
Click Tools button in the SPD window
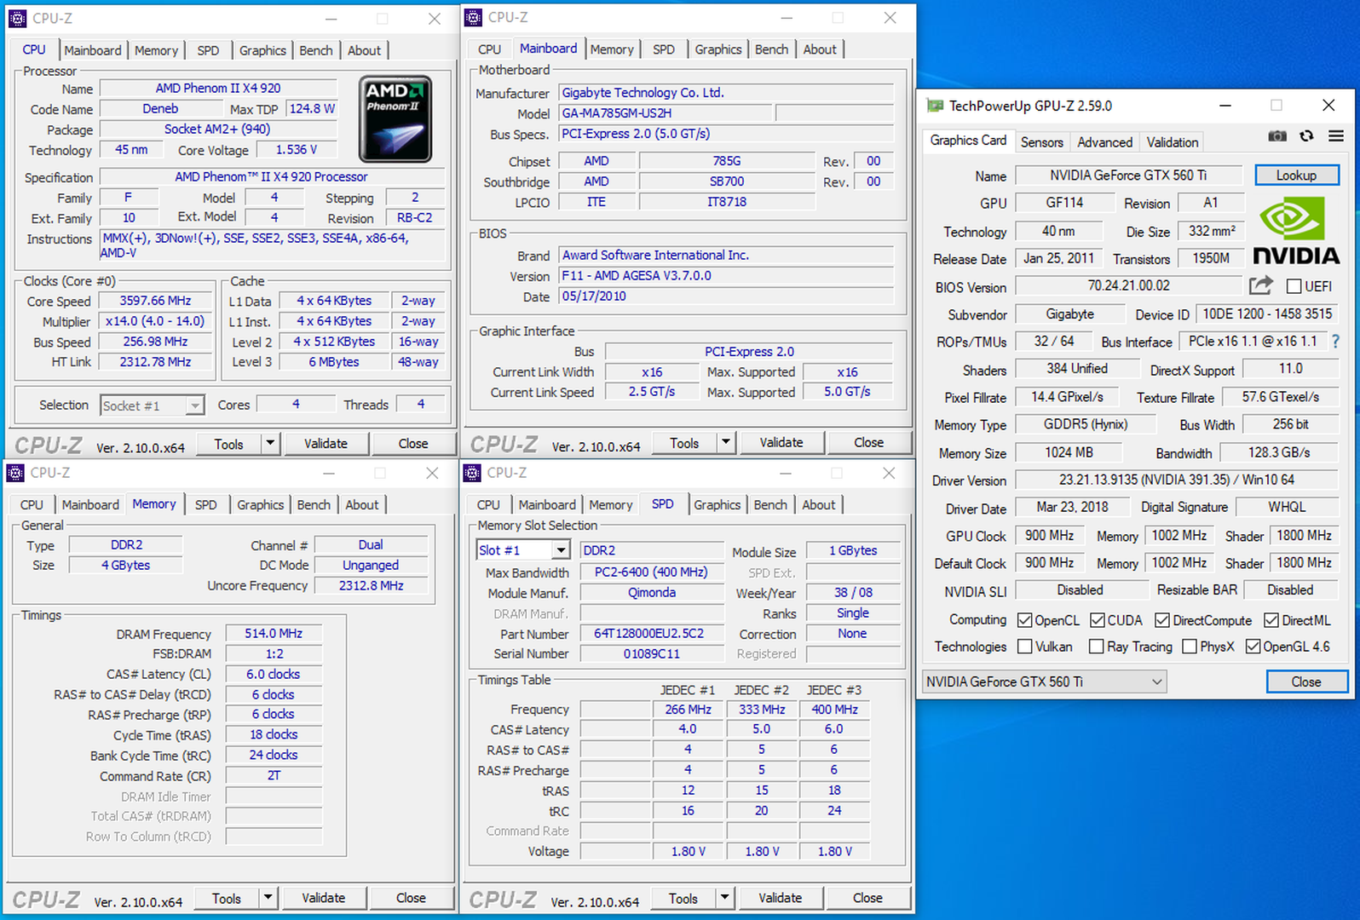(x=683, y=897)
